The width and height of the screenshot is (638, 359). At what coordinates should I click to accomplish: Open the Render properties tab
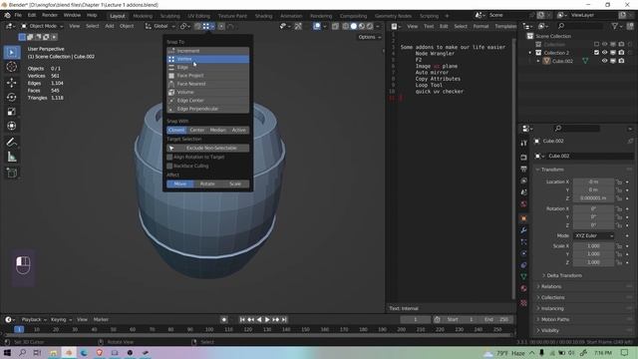(523, 158)
